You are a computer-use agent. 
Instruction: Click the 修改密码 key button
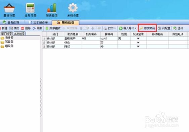coord(147,28)
